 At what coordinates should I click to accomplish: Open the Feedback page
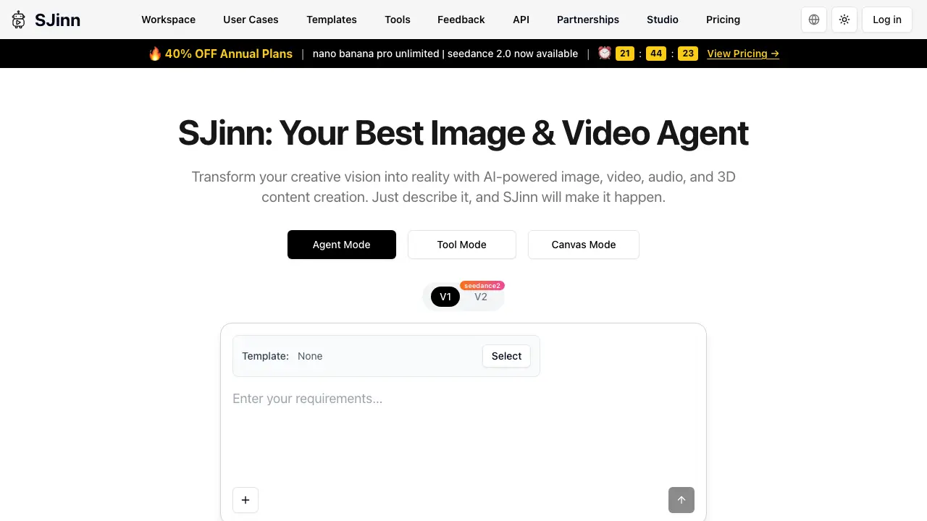click(x=461, y=20)
